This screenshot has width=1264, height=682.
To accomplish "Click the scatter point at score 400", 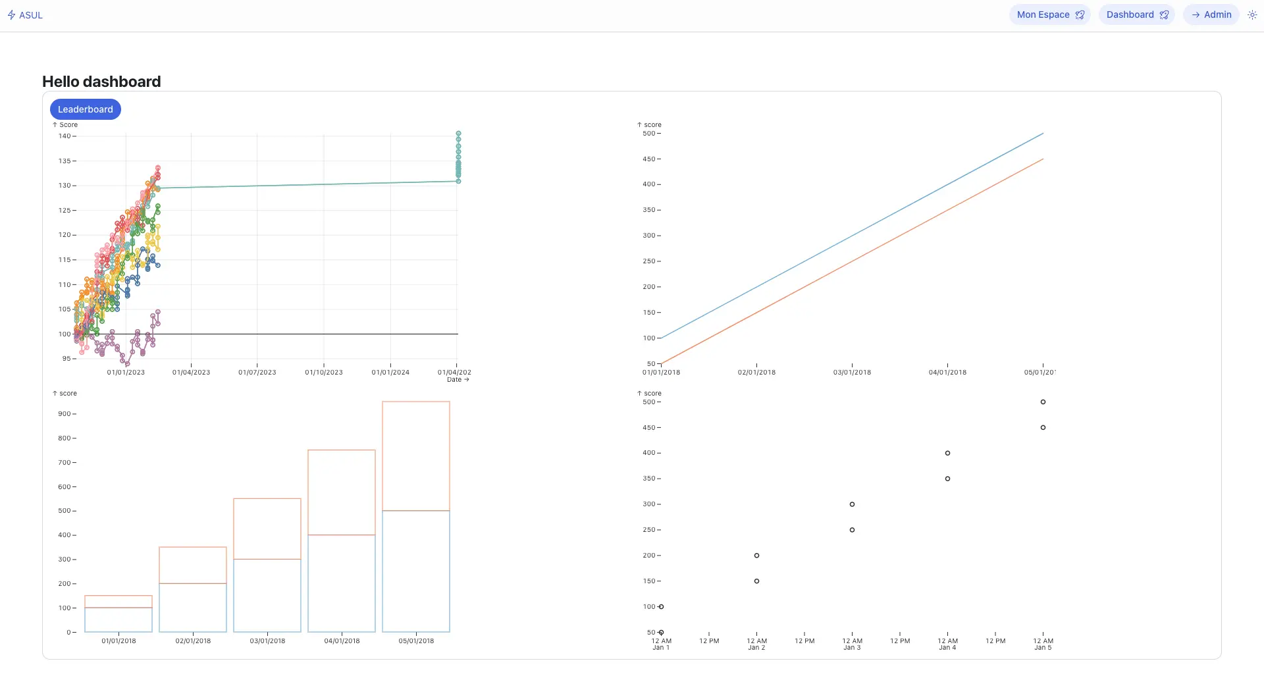I will [x=947, y=453].
